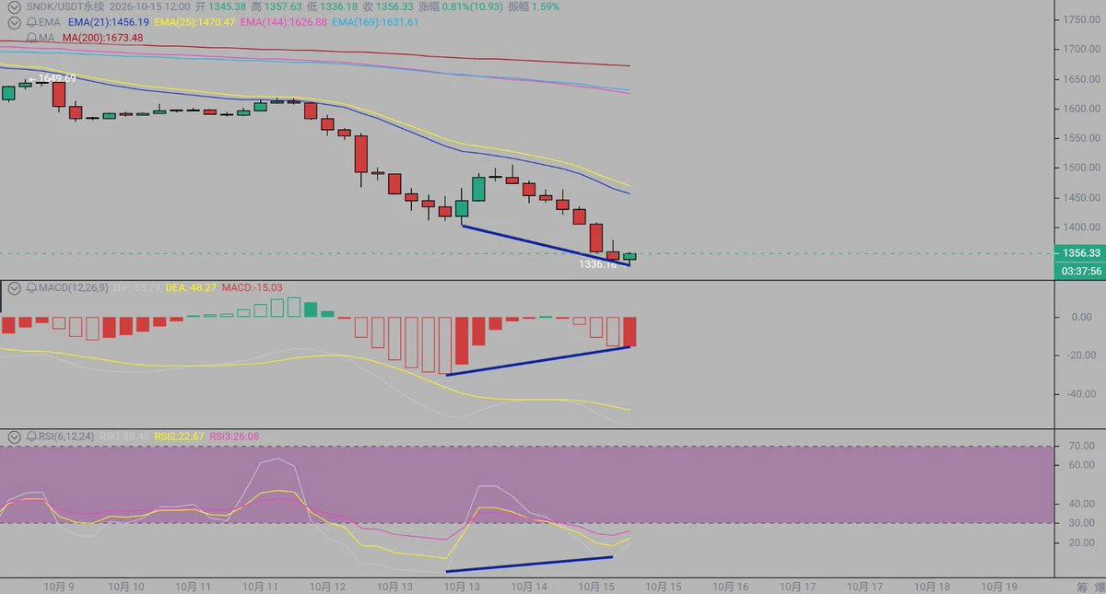Select the EMA(169):1631.61 legend value
The height and width of the screenshot is (594, 1106).
click(376, 21)
